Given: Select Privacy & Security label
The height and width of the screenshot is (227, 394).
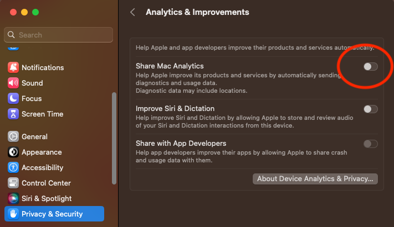Looking at the screenshot, I should click(52, 214).
